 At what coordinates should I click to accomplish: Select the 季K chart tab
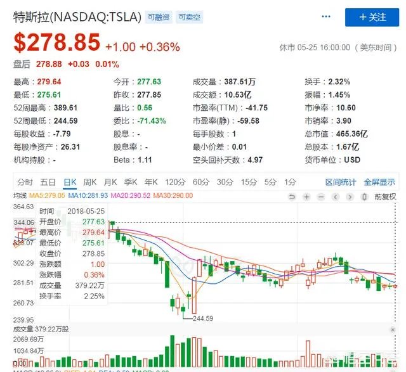[x=131, y=182]
